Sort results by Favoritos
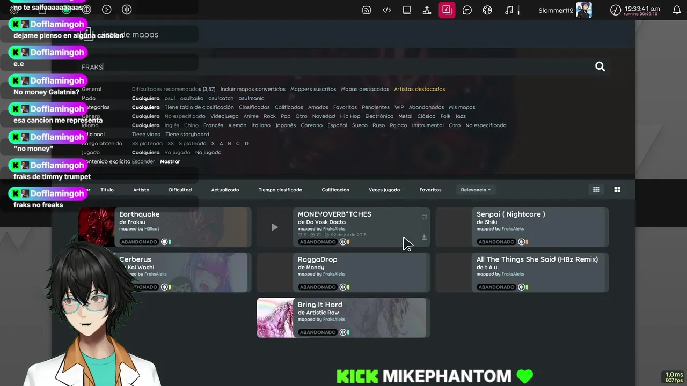 [430, 190]
